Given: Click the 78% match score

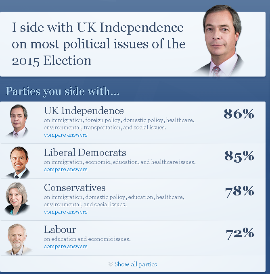Looking at the screenshot, I should 240,191.
